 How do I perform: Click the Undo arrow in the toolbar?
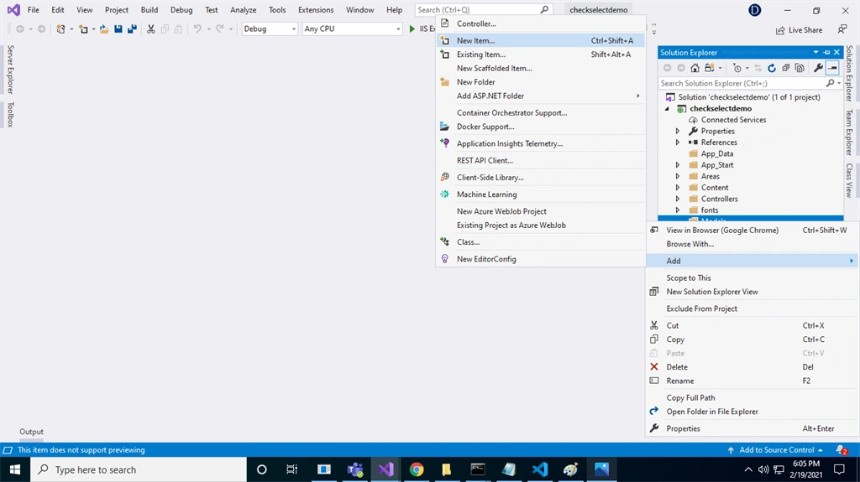pos(197,29)
